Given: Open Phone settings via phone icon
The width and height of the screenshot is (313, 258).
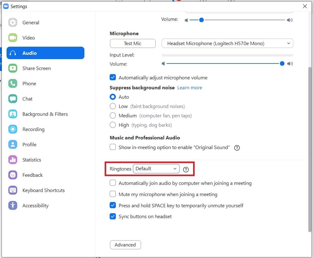Looking at the screenshot, I should point(13,83).
